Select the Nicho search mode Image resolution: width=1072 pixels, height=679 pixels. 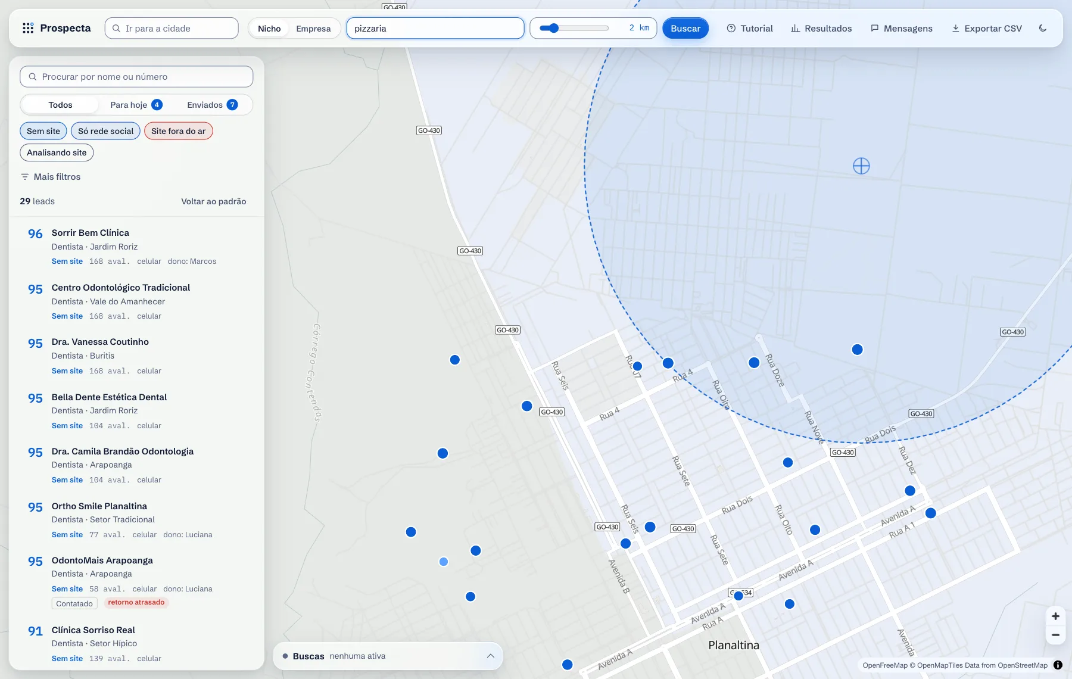coord(269,28)
